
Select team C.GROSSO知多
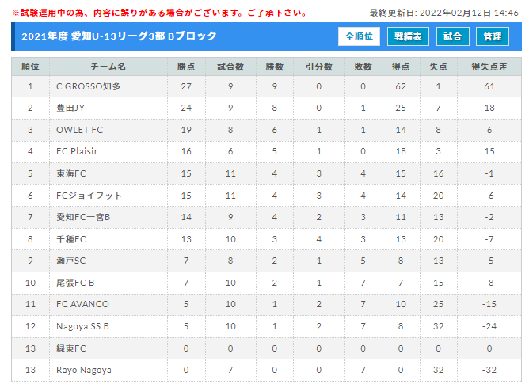[x=88, y=86]
